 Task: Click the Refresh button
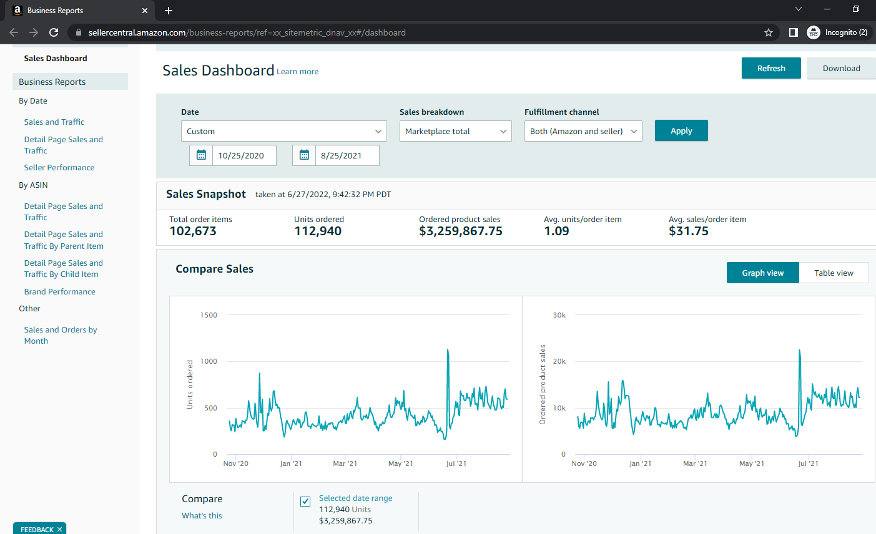(771, 68)
